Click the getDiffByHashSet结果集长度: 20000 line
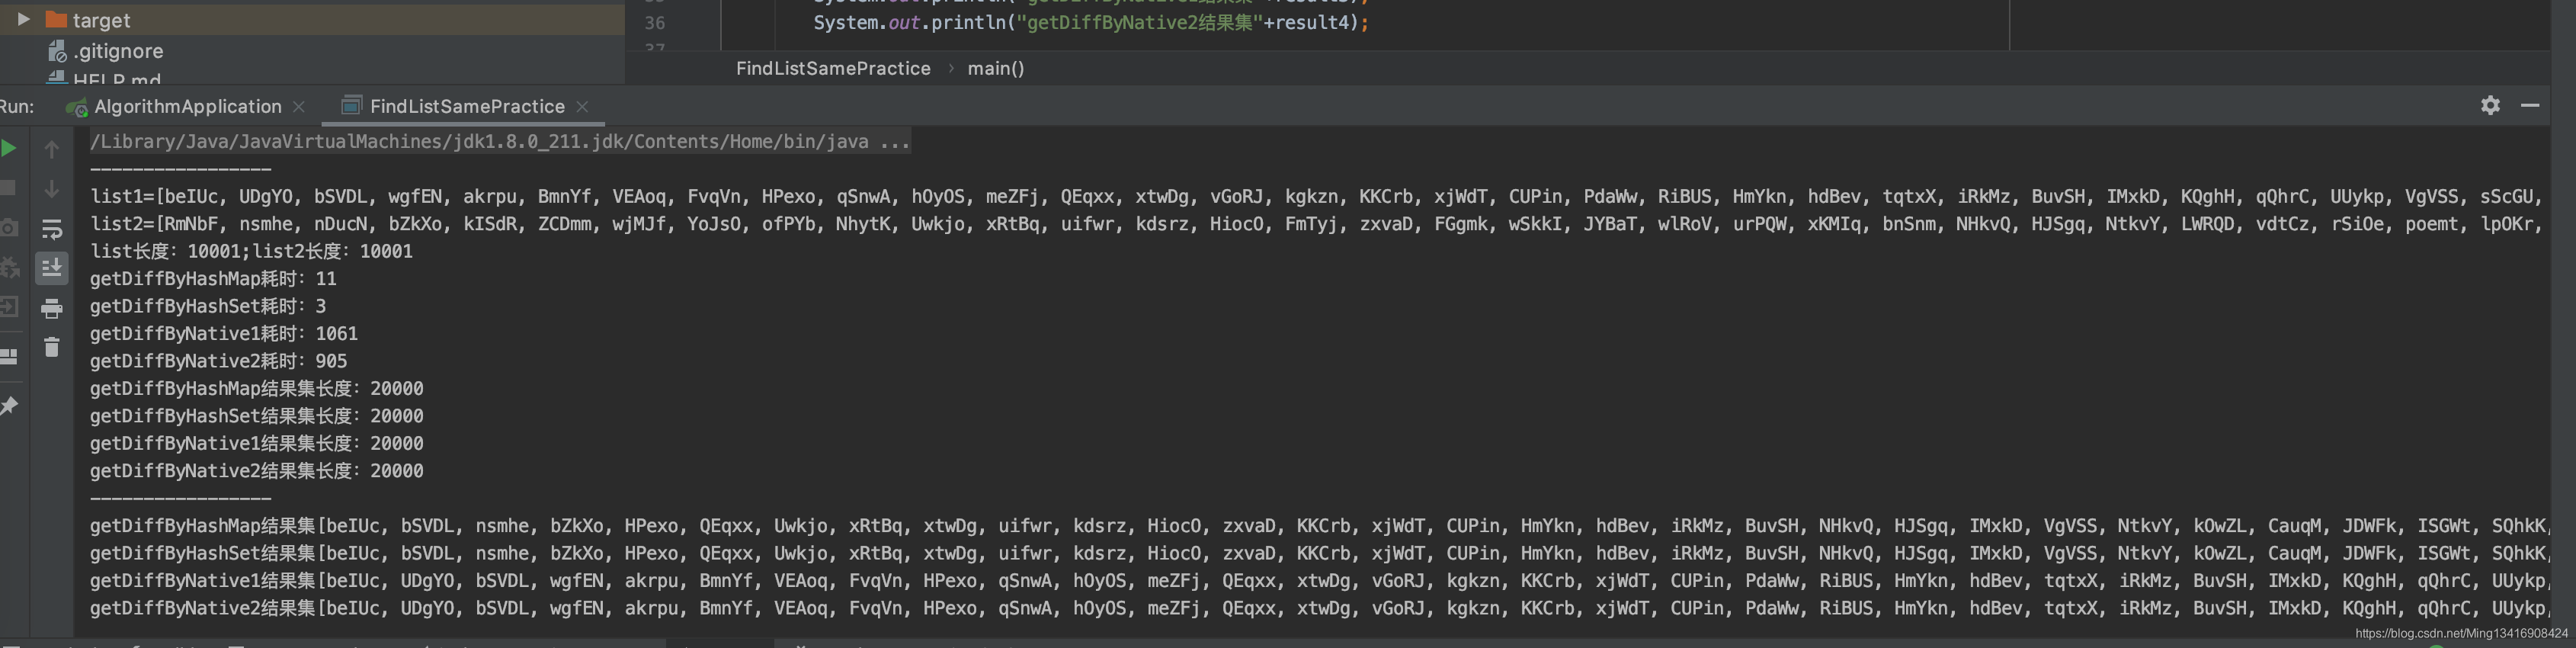This screenshot has height=648, width=2576. pyautogui.click(x=256, y=416)
